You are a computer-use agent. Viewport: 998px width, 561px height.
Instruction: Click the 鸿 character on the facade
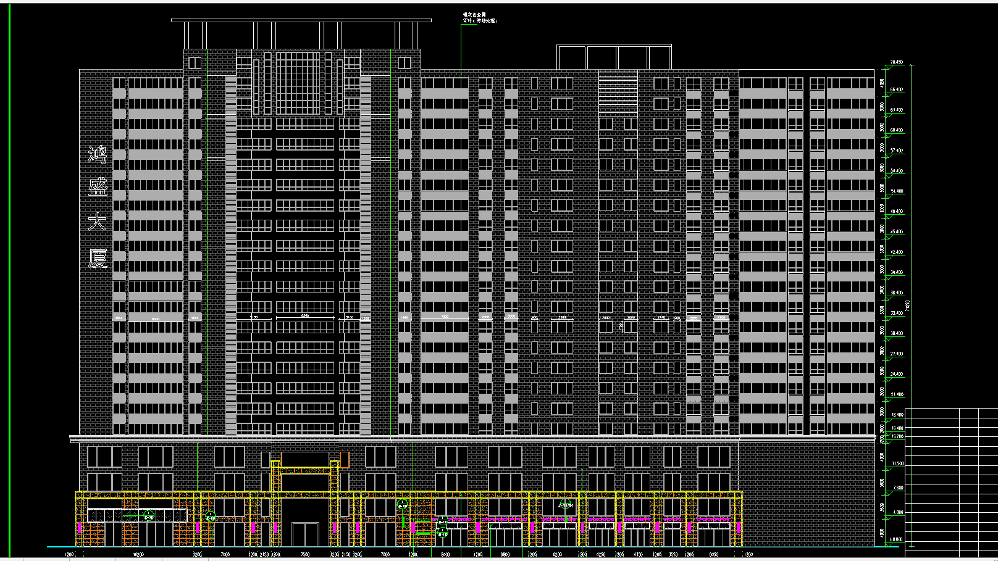98,154
